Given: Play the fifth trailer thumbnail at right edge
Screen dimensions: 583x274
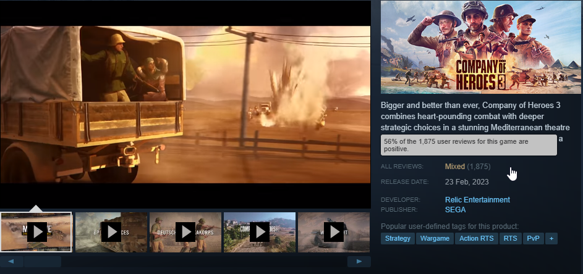Looking at the screenshot, I should tap(334, 232).
